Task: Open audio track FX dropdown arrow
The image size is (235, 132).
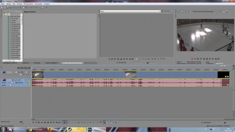Action: coord(21,80)
